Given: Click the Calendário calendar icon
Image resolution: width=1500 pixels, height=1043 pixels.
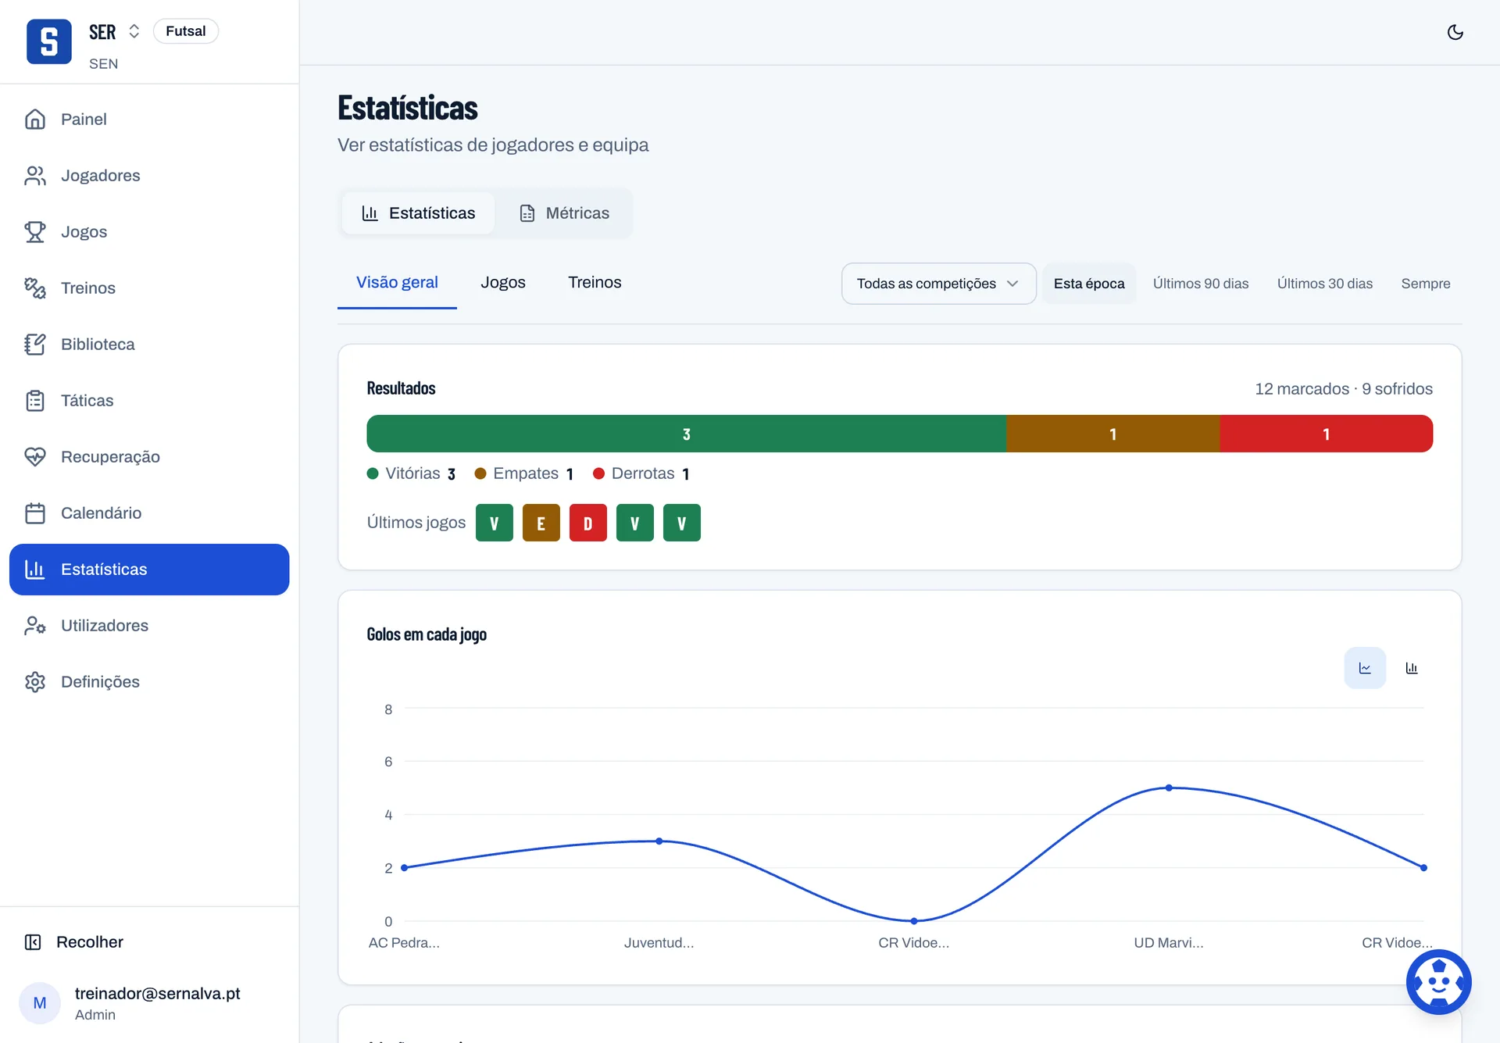Looking at the screenshot, I should (35, 513).
